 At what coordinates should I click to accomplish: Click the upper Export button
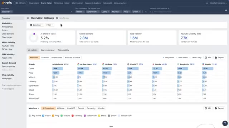219,58
